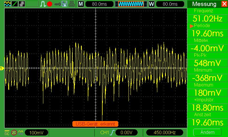
Task: Click the CH1 trigger source label
Action: click(x=105, y=132)
